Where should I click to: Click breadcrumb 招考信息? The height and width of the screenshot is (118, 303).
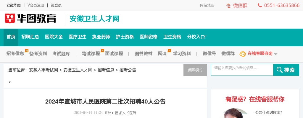[x=106, y=70]
